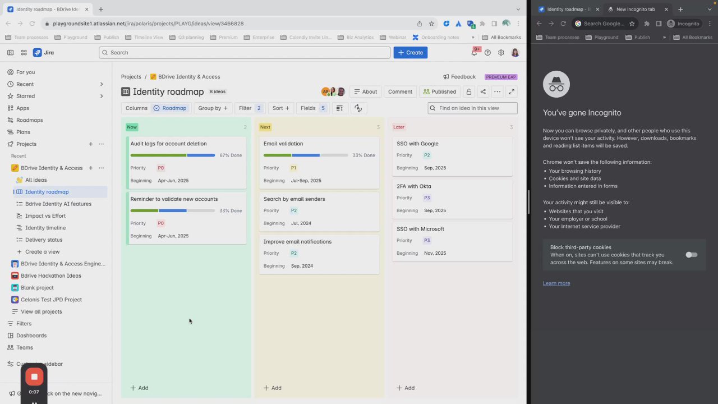Click the share view icon
The width and height of the screenshot is (718, 404).
pos(483,91)
